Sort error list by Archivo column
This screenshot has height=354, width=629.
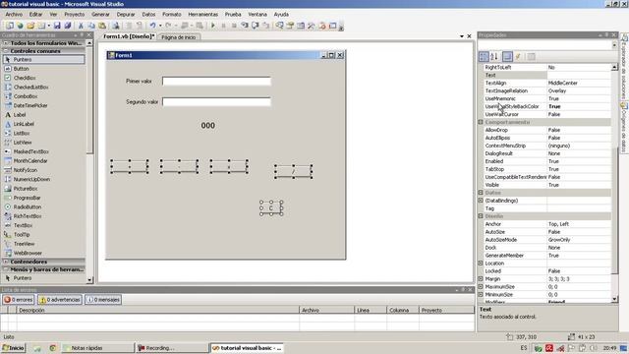[326, 311]
